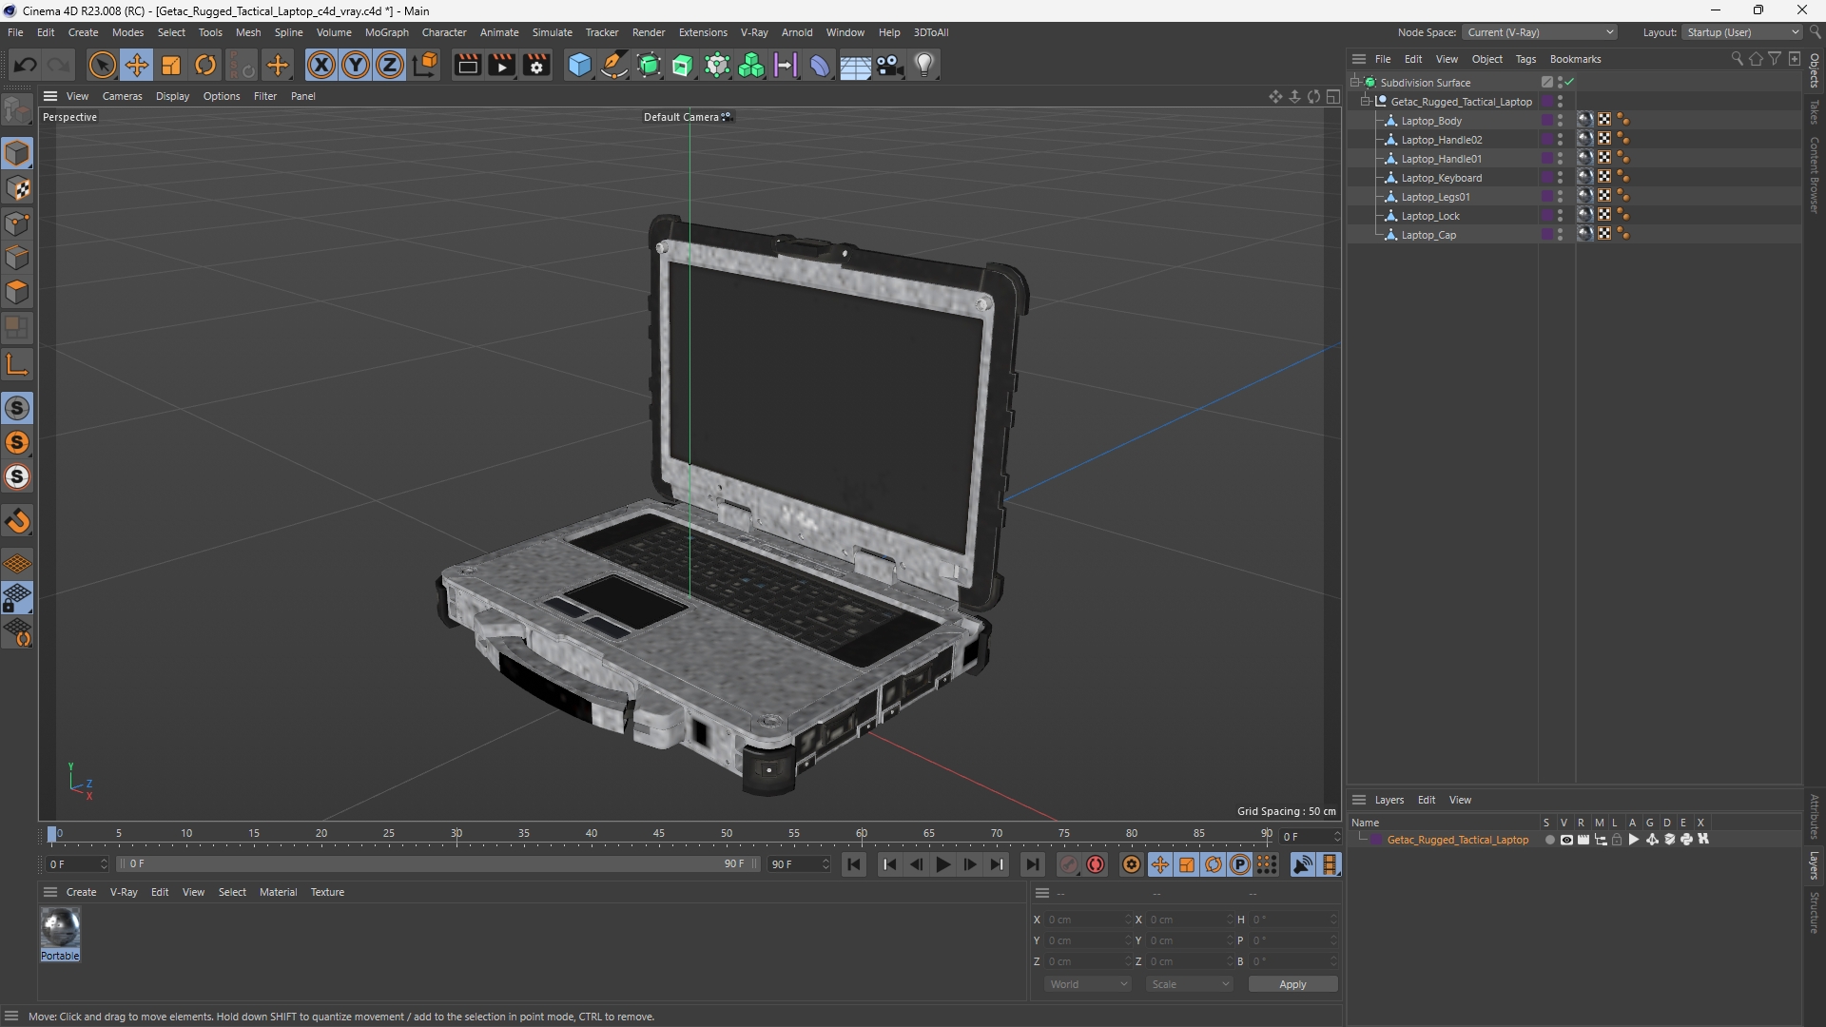This screenshot has height=1027, width=1826.
Task: Open the viewport hamburger menu
Action: pos(50,96)
